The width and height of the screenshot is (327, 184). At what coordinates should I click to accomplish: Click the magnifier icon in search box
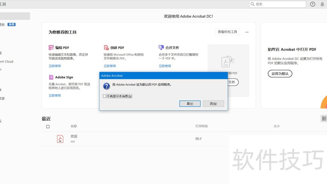pyautogui.click(x=252, y=4)
